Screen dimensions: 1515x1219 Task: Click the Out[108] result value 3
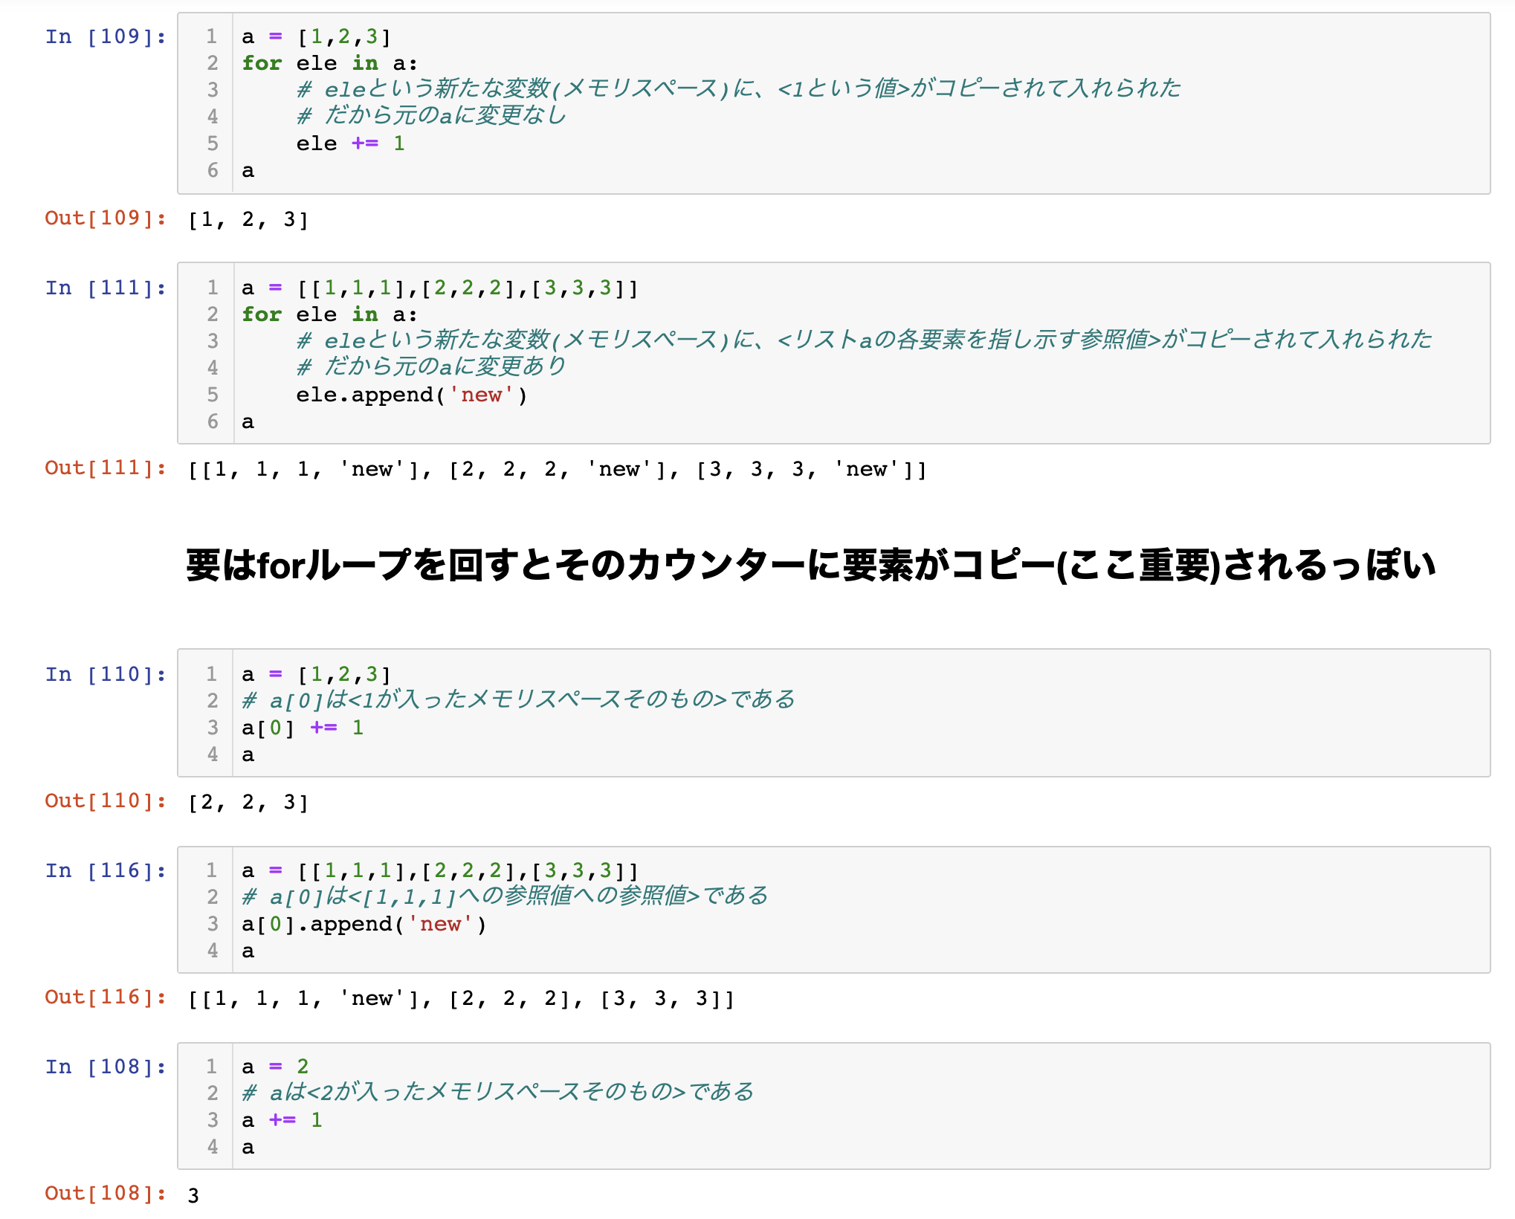193,1195
